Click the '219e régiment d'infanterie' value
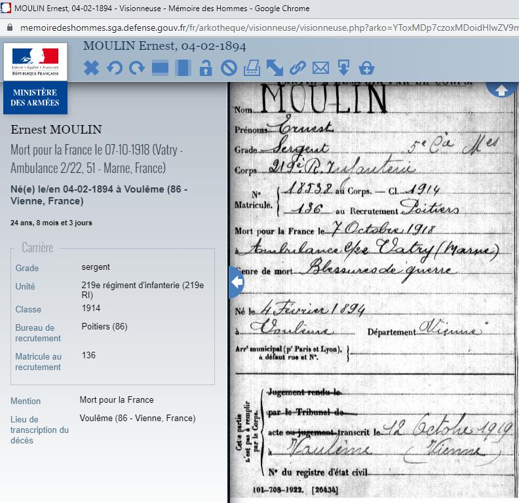519x503 pixels. (x=142, y=290)
